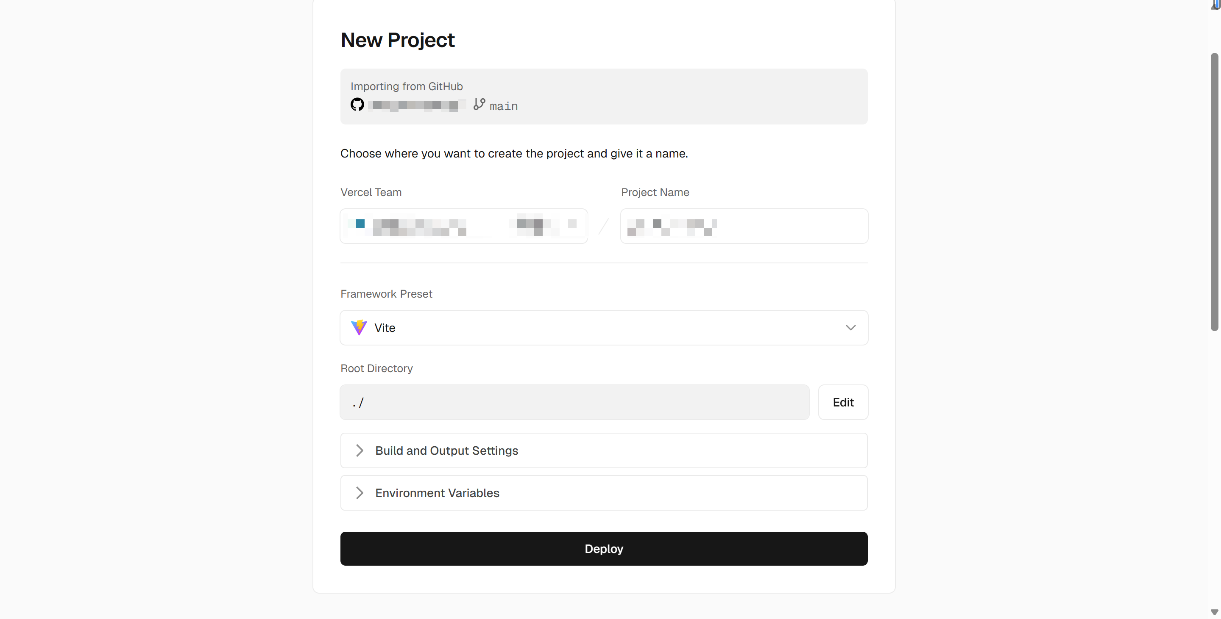
Task: Click the main branch name
Action: 503,106
